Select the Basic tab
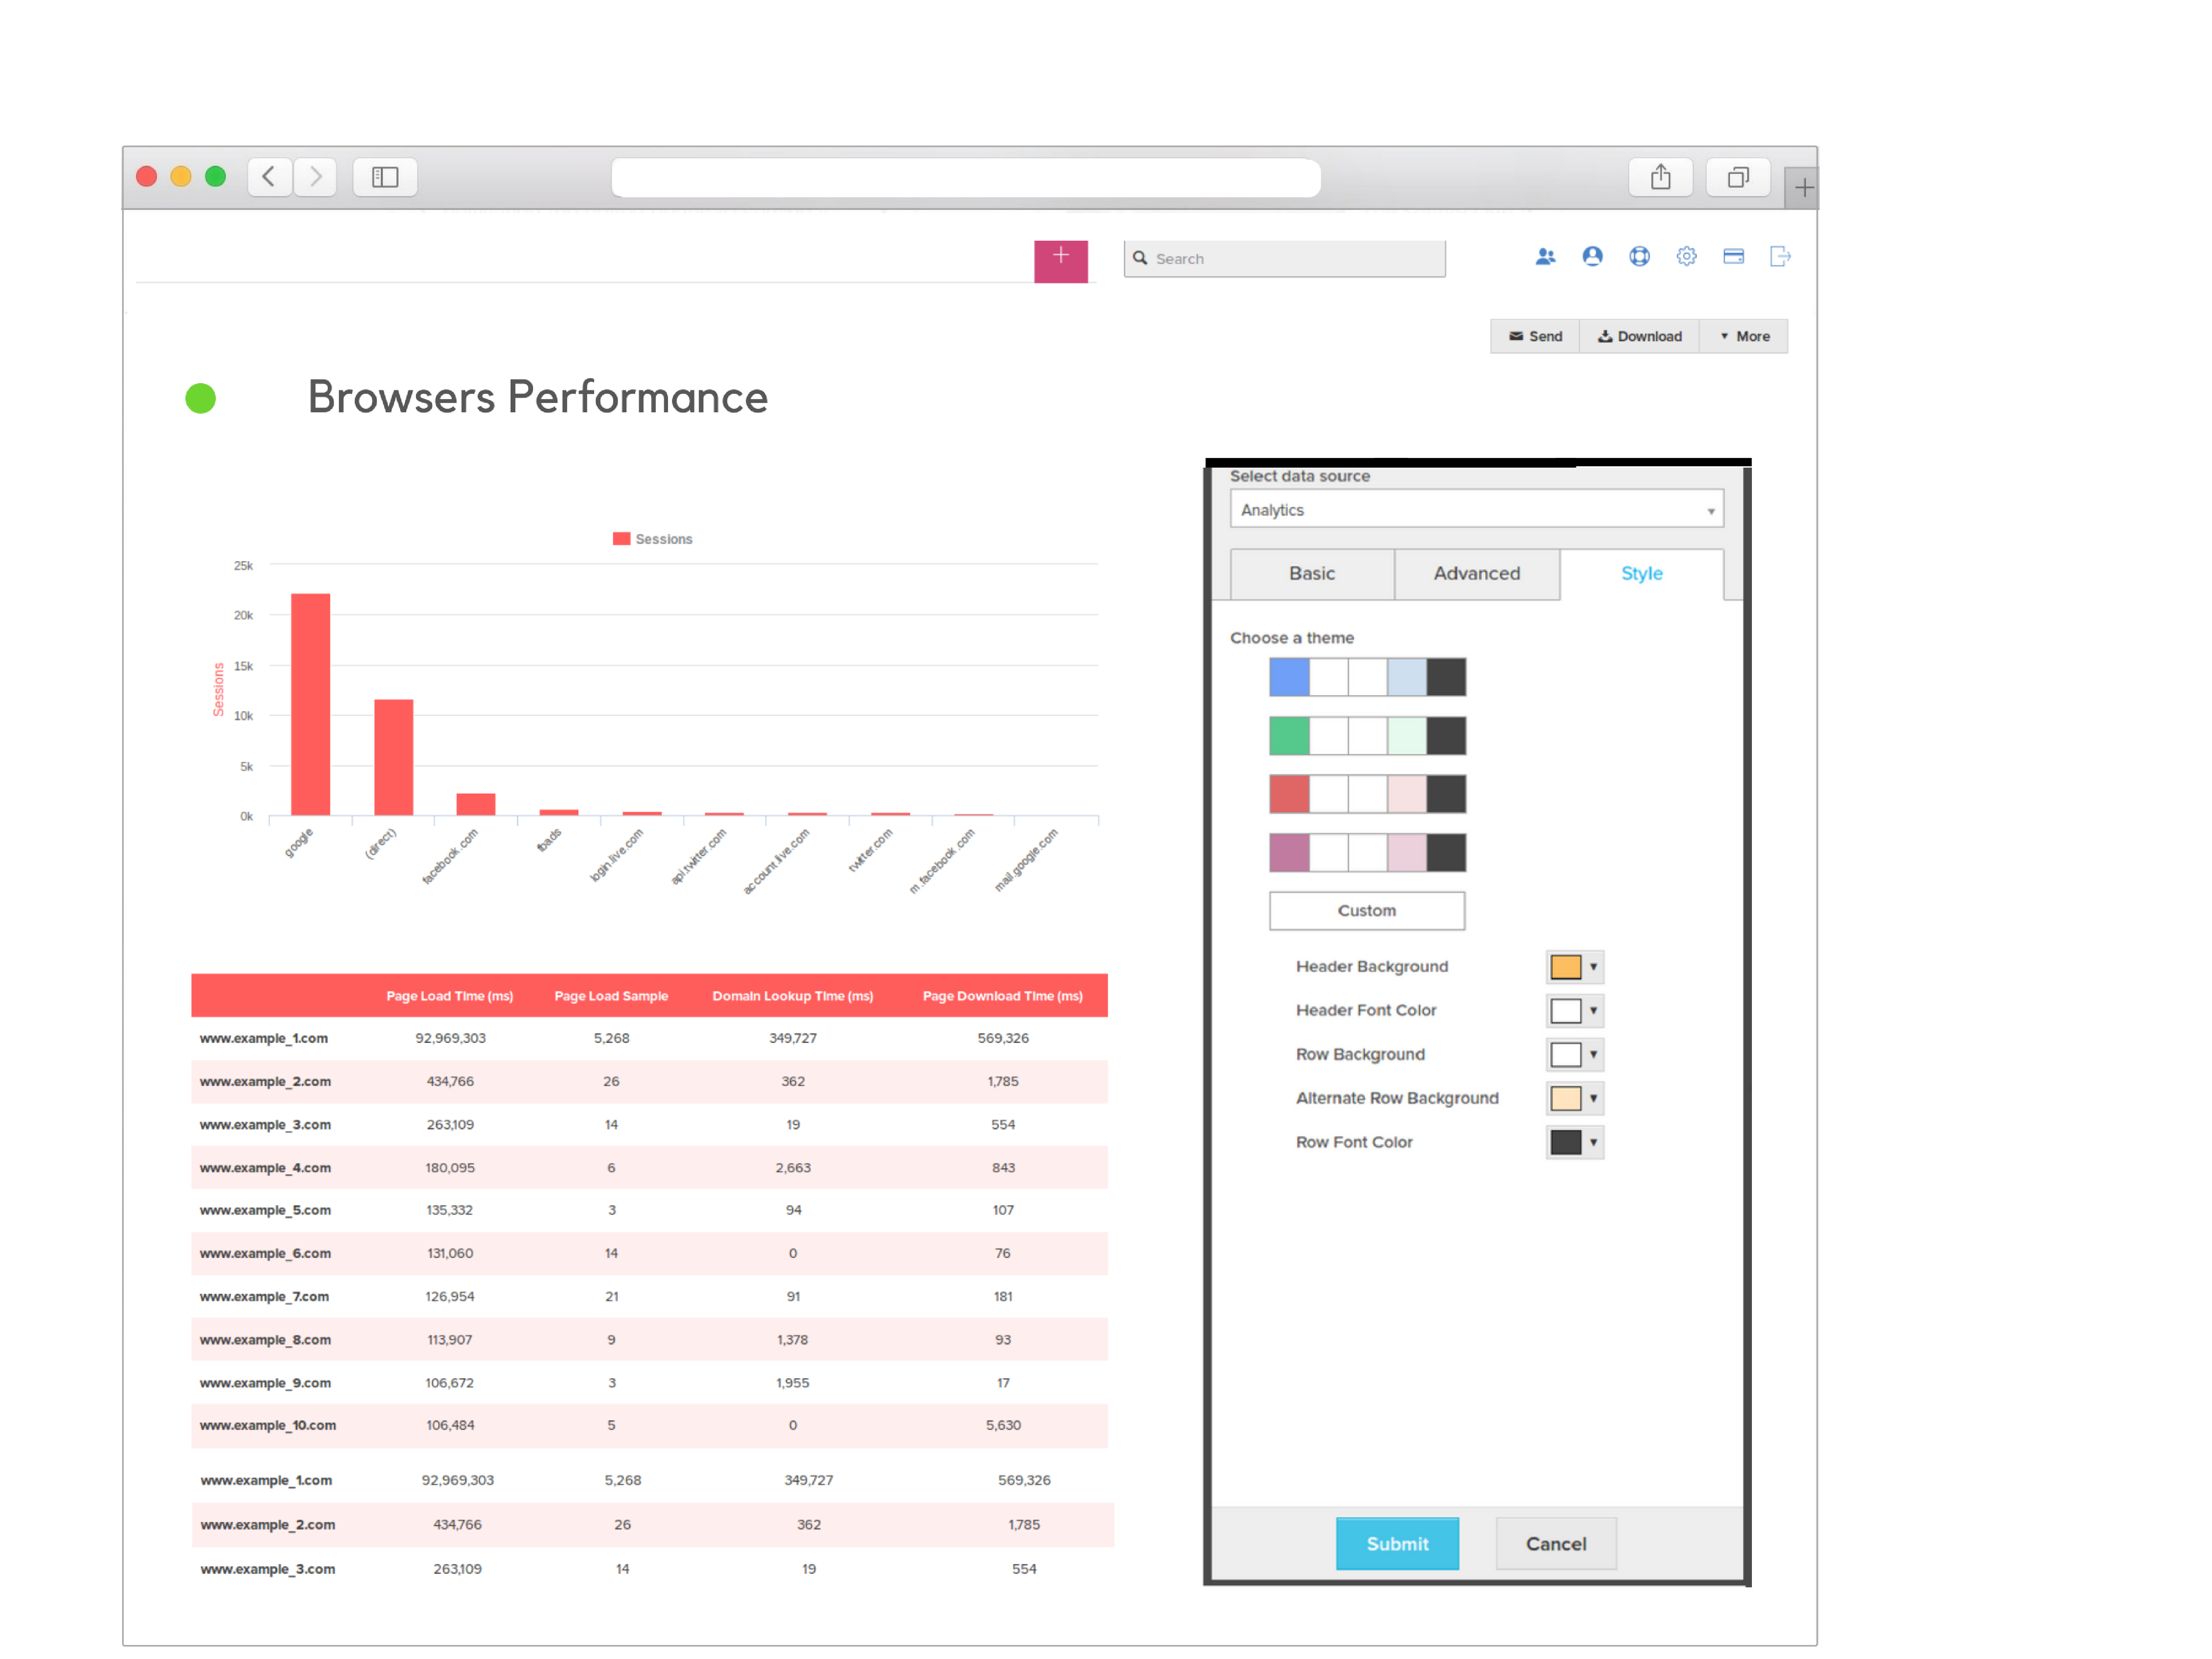This screenshot has width=2212, height=1659. (1310, 573)
